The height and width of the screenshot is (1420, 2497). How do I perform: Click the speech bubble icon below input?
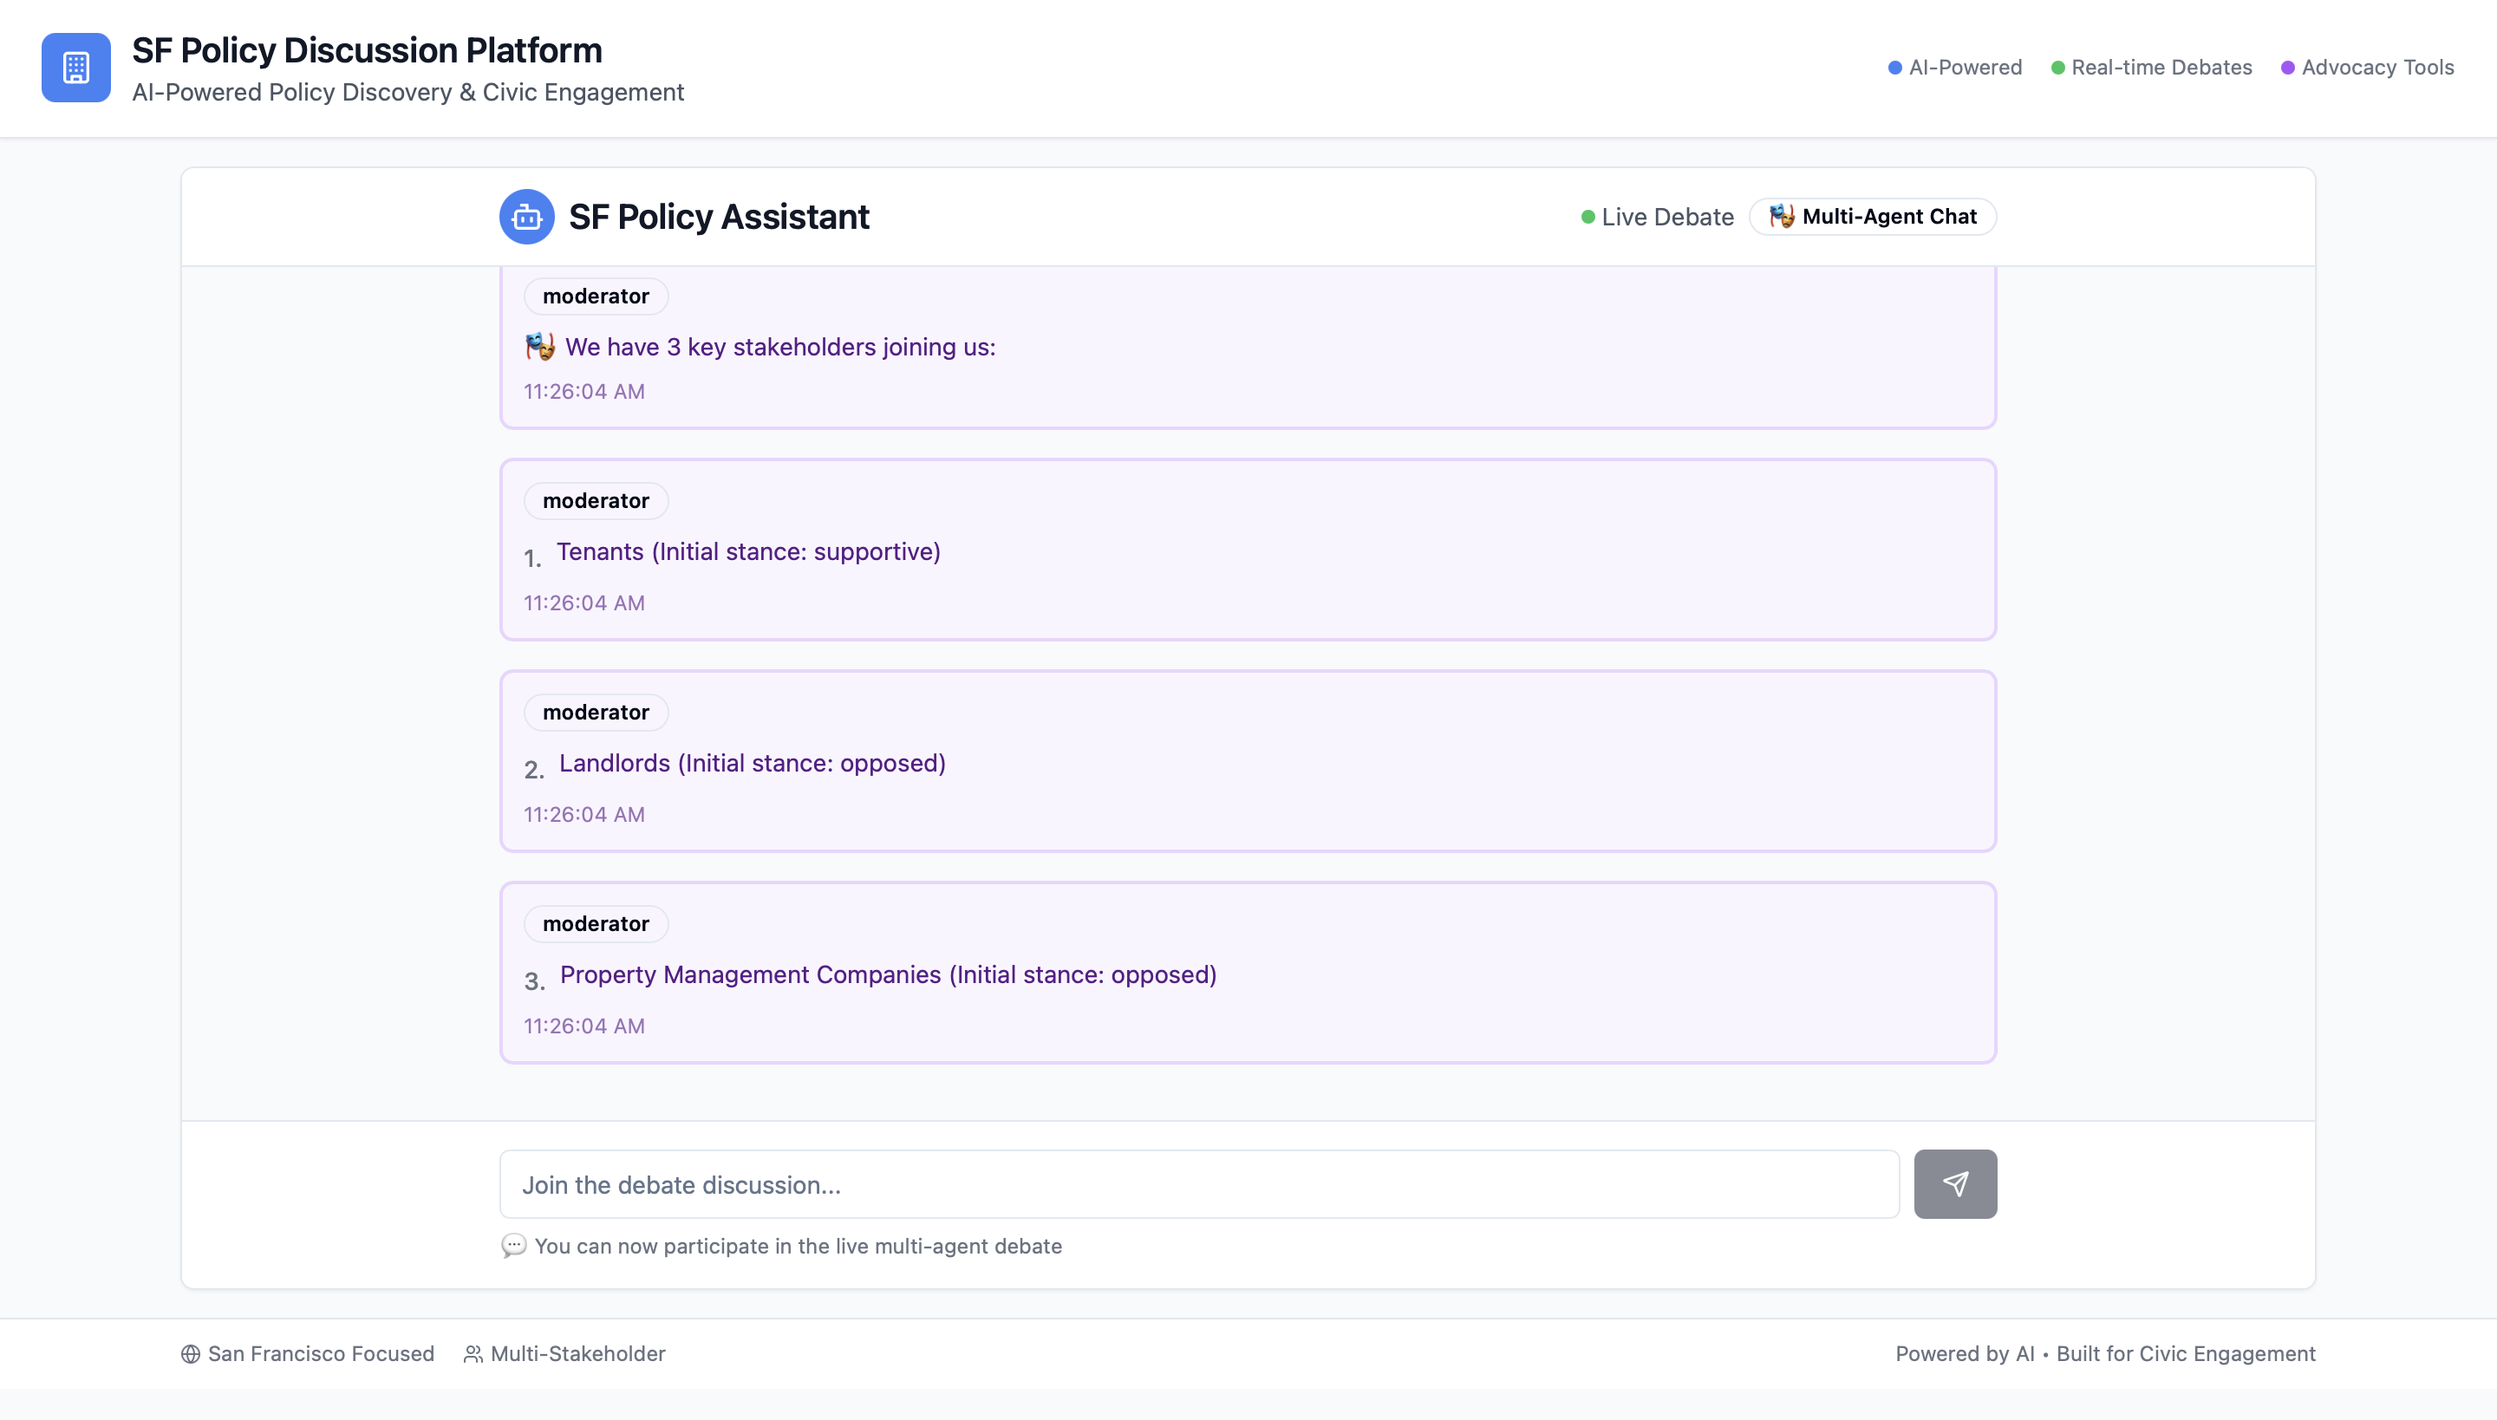[513, 1246]
